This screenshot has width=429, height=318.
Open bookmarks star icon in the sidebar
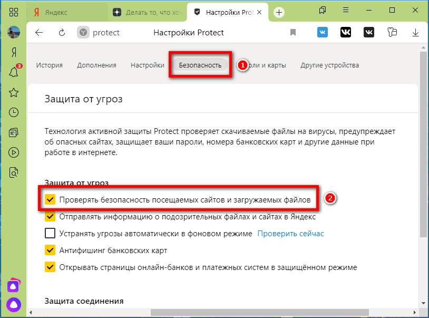pyautogui.click(x=13, y=92)
